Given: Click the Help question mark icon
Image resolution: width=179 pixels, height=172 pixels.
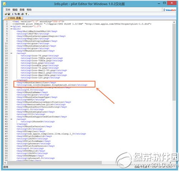Looking at the screenshot, I should [x=26, y=14].
